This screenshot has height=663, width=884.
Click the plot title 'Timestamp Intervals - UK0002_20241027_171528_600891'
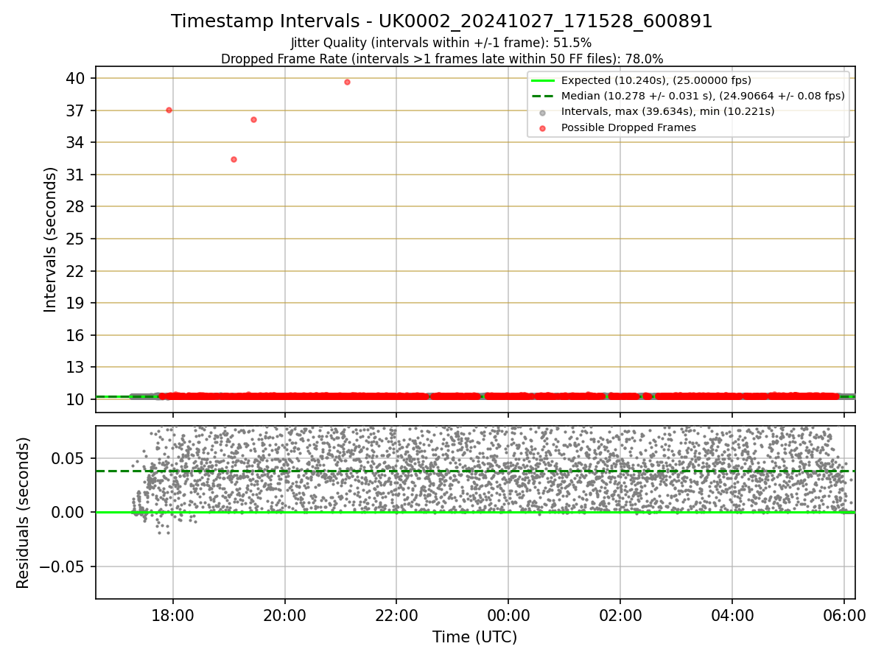click(x=442, y=21)
